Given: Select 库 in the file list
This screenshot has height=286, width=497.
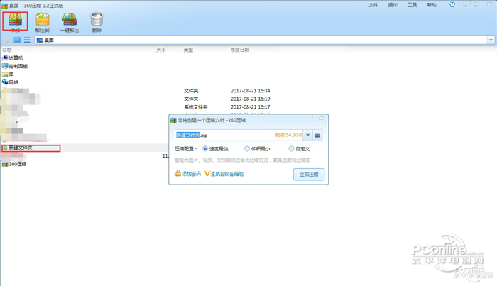Looking at the screenshot, I should (8, 75).
